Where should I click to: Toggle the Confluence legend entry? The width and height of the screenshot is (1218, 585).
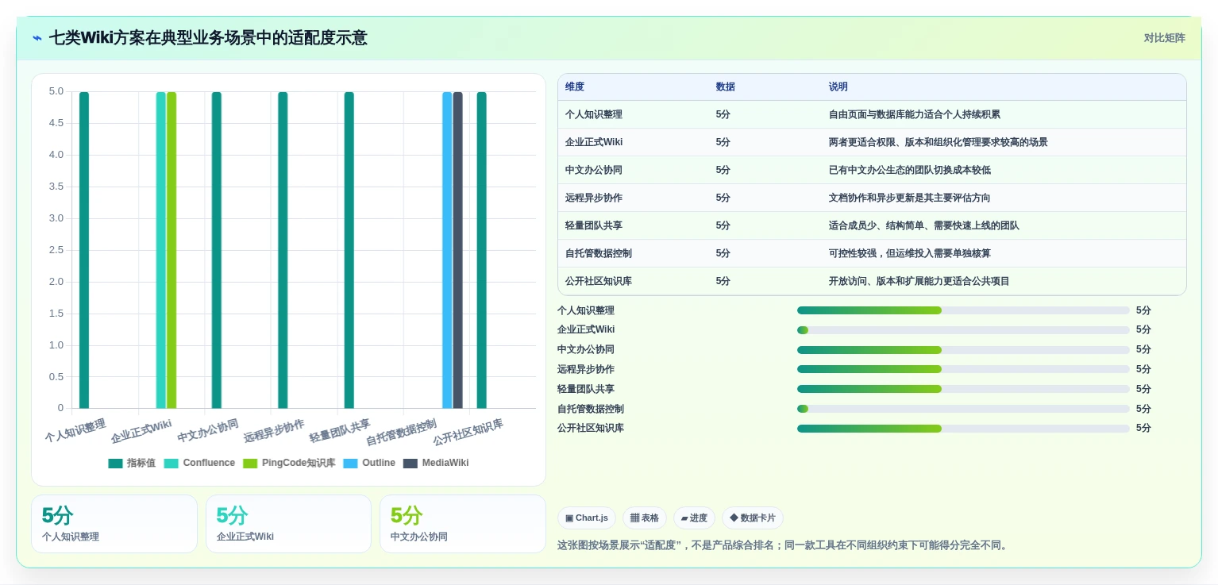click(199, 463)
